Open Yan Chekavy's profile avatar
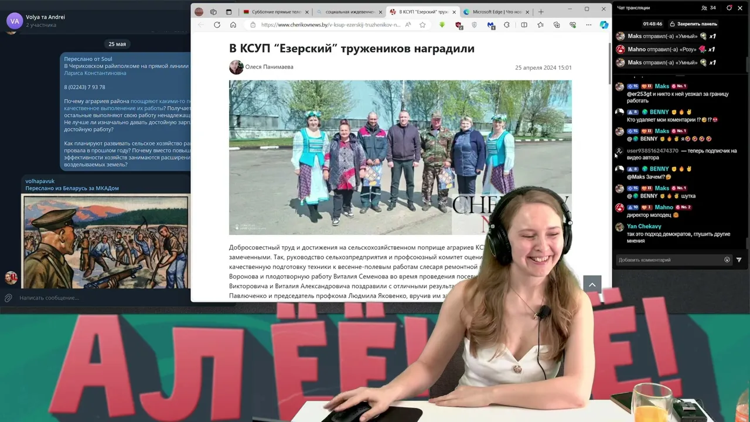The image size is (750, 422). point(619,227)
